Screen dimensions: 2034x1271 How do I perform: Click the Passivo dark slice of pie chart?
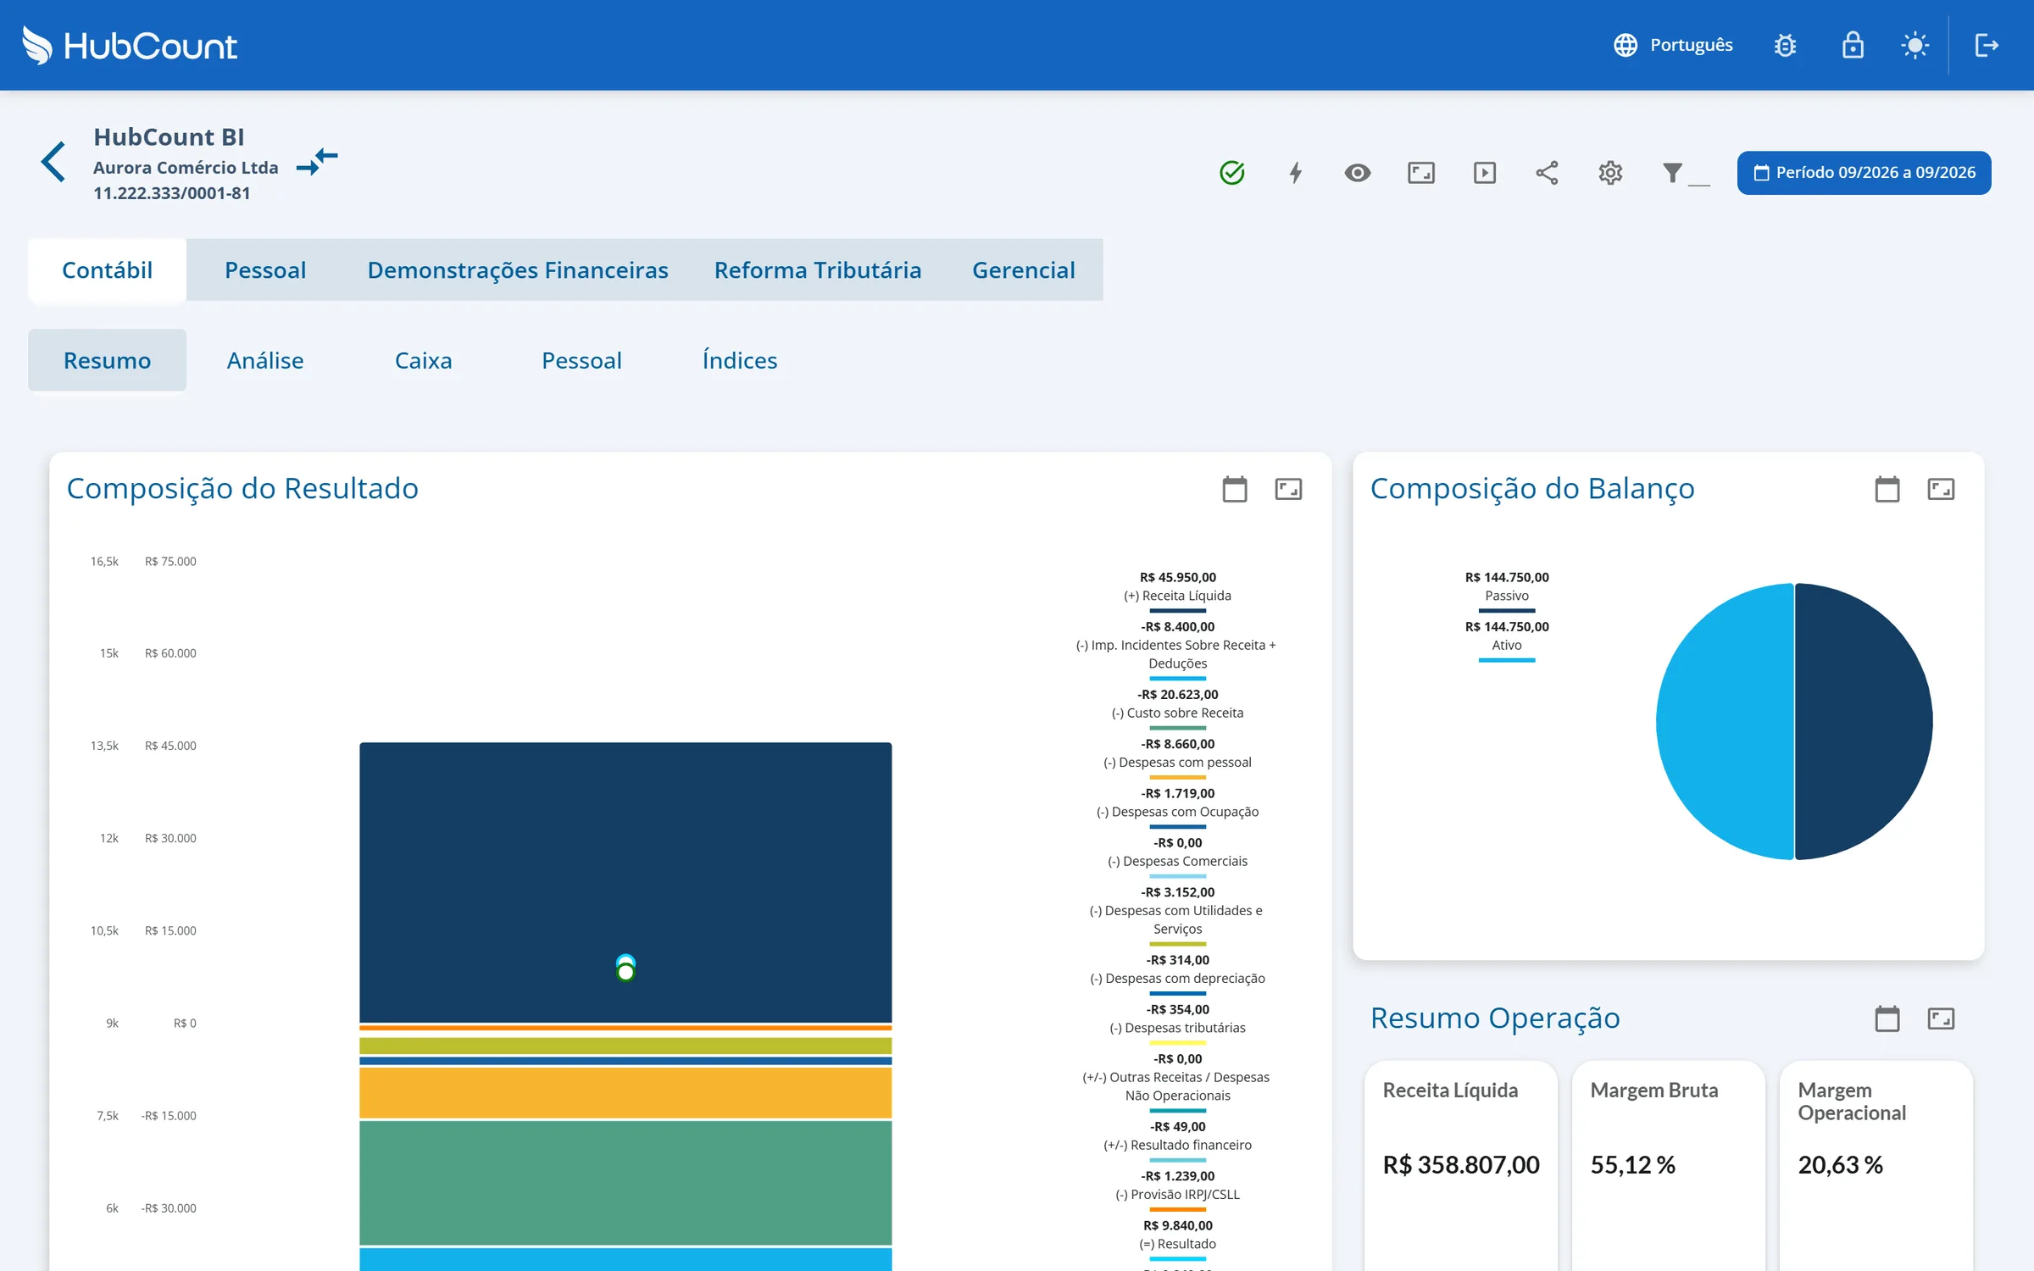[1864, 721]
